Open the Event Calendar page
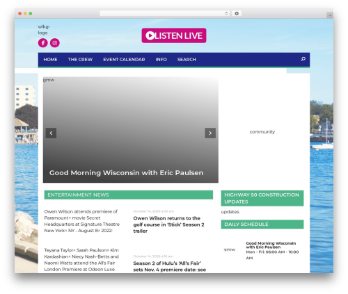The width and height of the screenshot is (348, 294). point(124,60)
